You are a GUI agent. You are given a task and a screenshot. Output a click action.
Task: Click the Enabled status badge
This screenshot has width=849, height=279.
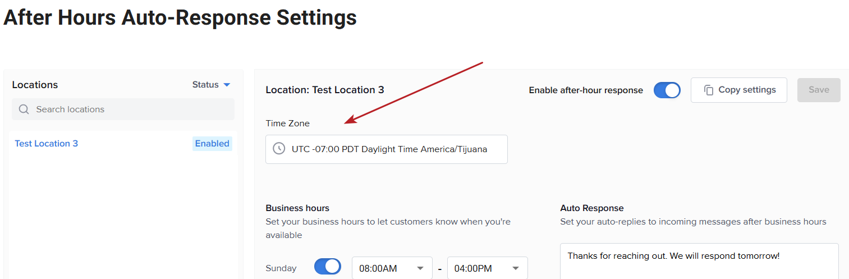[212, 144]
